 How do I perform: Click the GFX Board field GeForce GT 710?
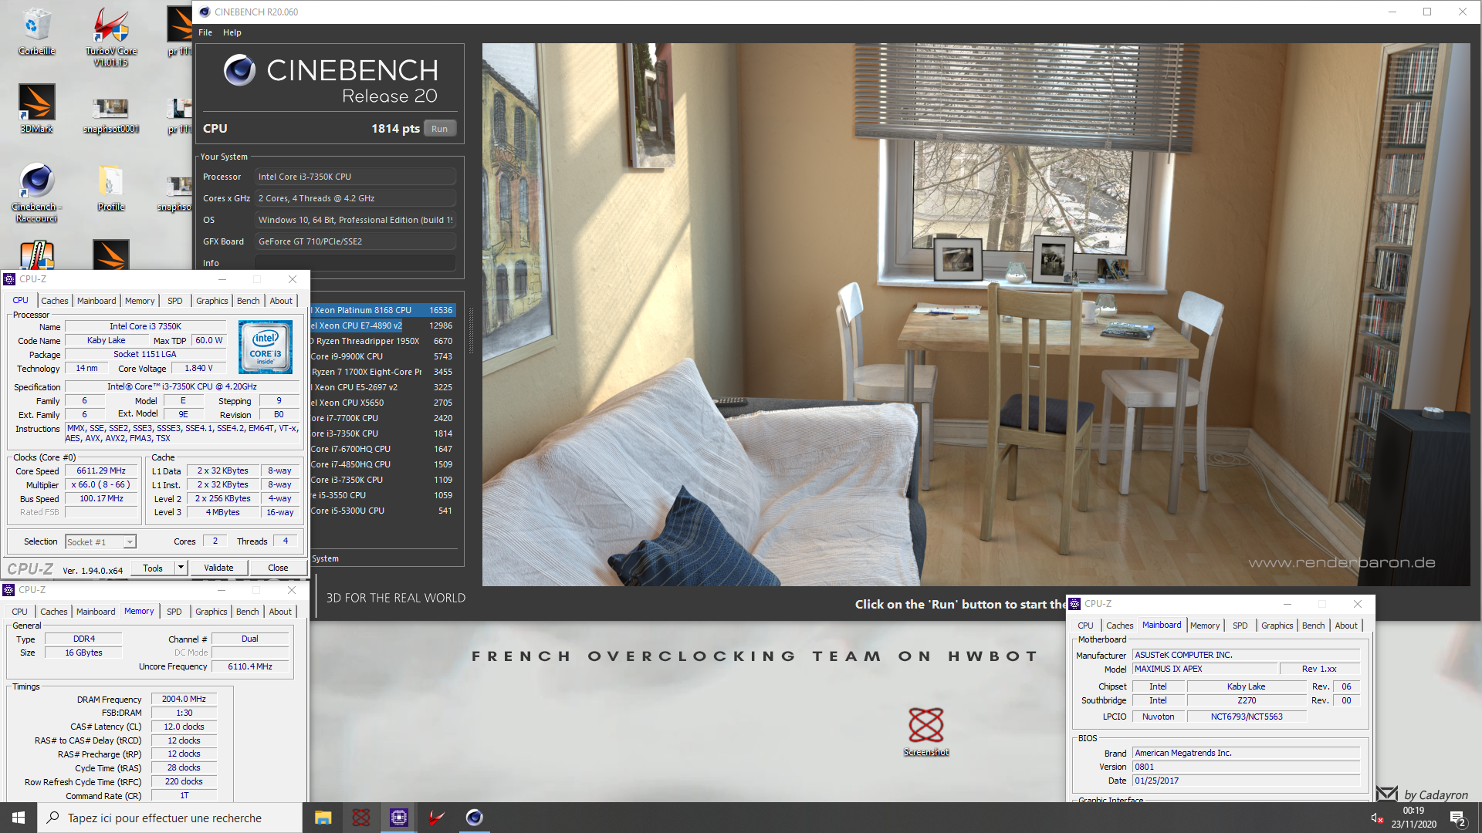(355, 241)
